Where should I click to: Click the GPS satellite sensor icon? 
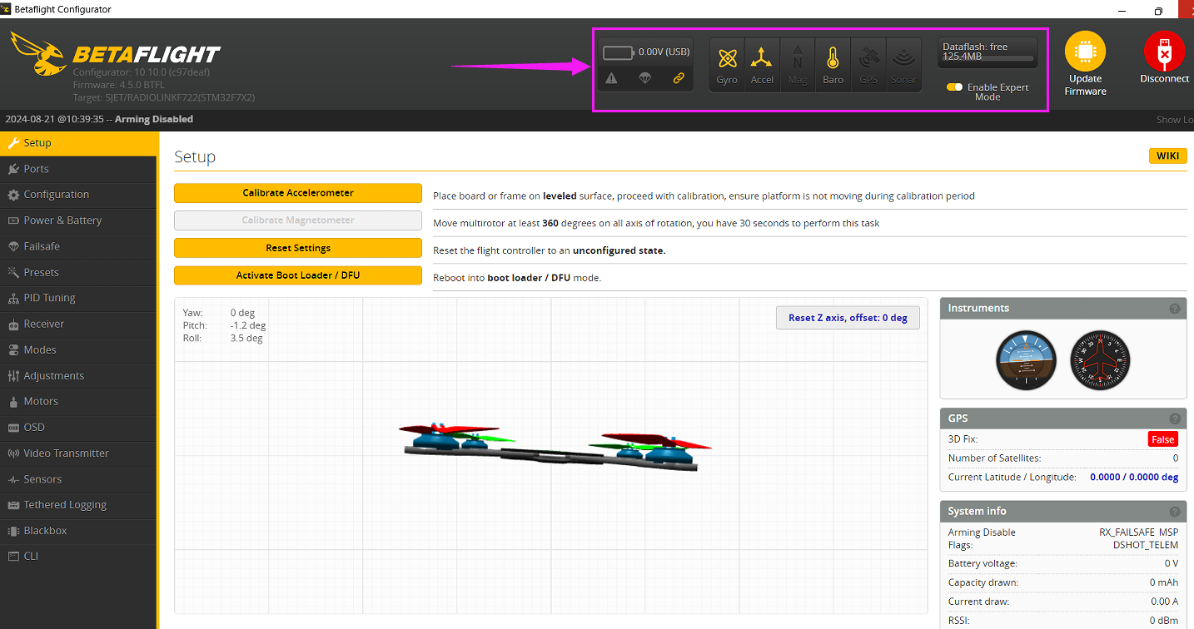click(868, 60)
